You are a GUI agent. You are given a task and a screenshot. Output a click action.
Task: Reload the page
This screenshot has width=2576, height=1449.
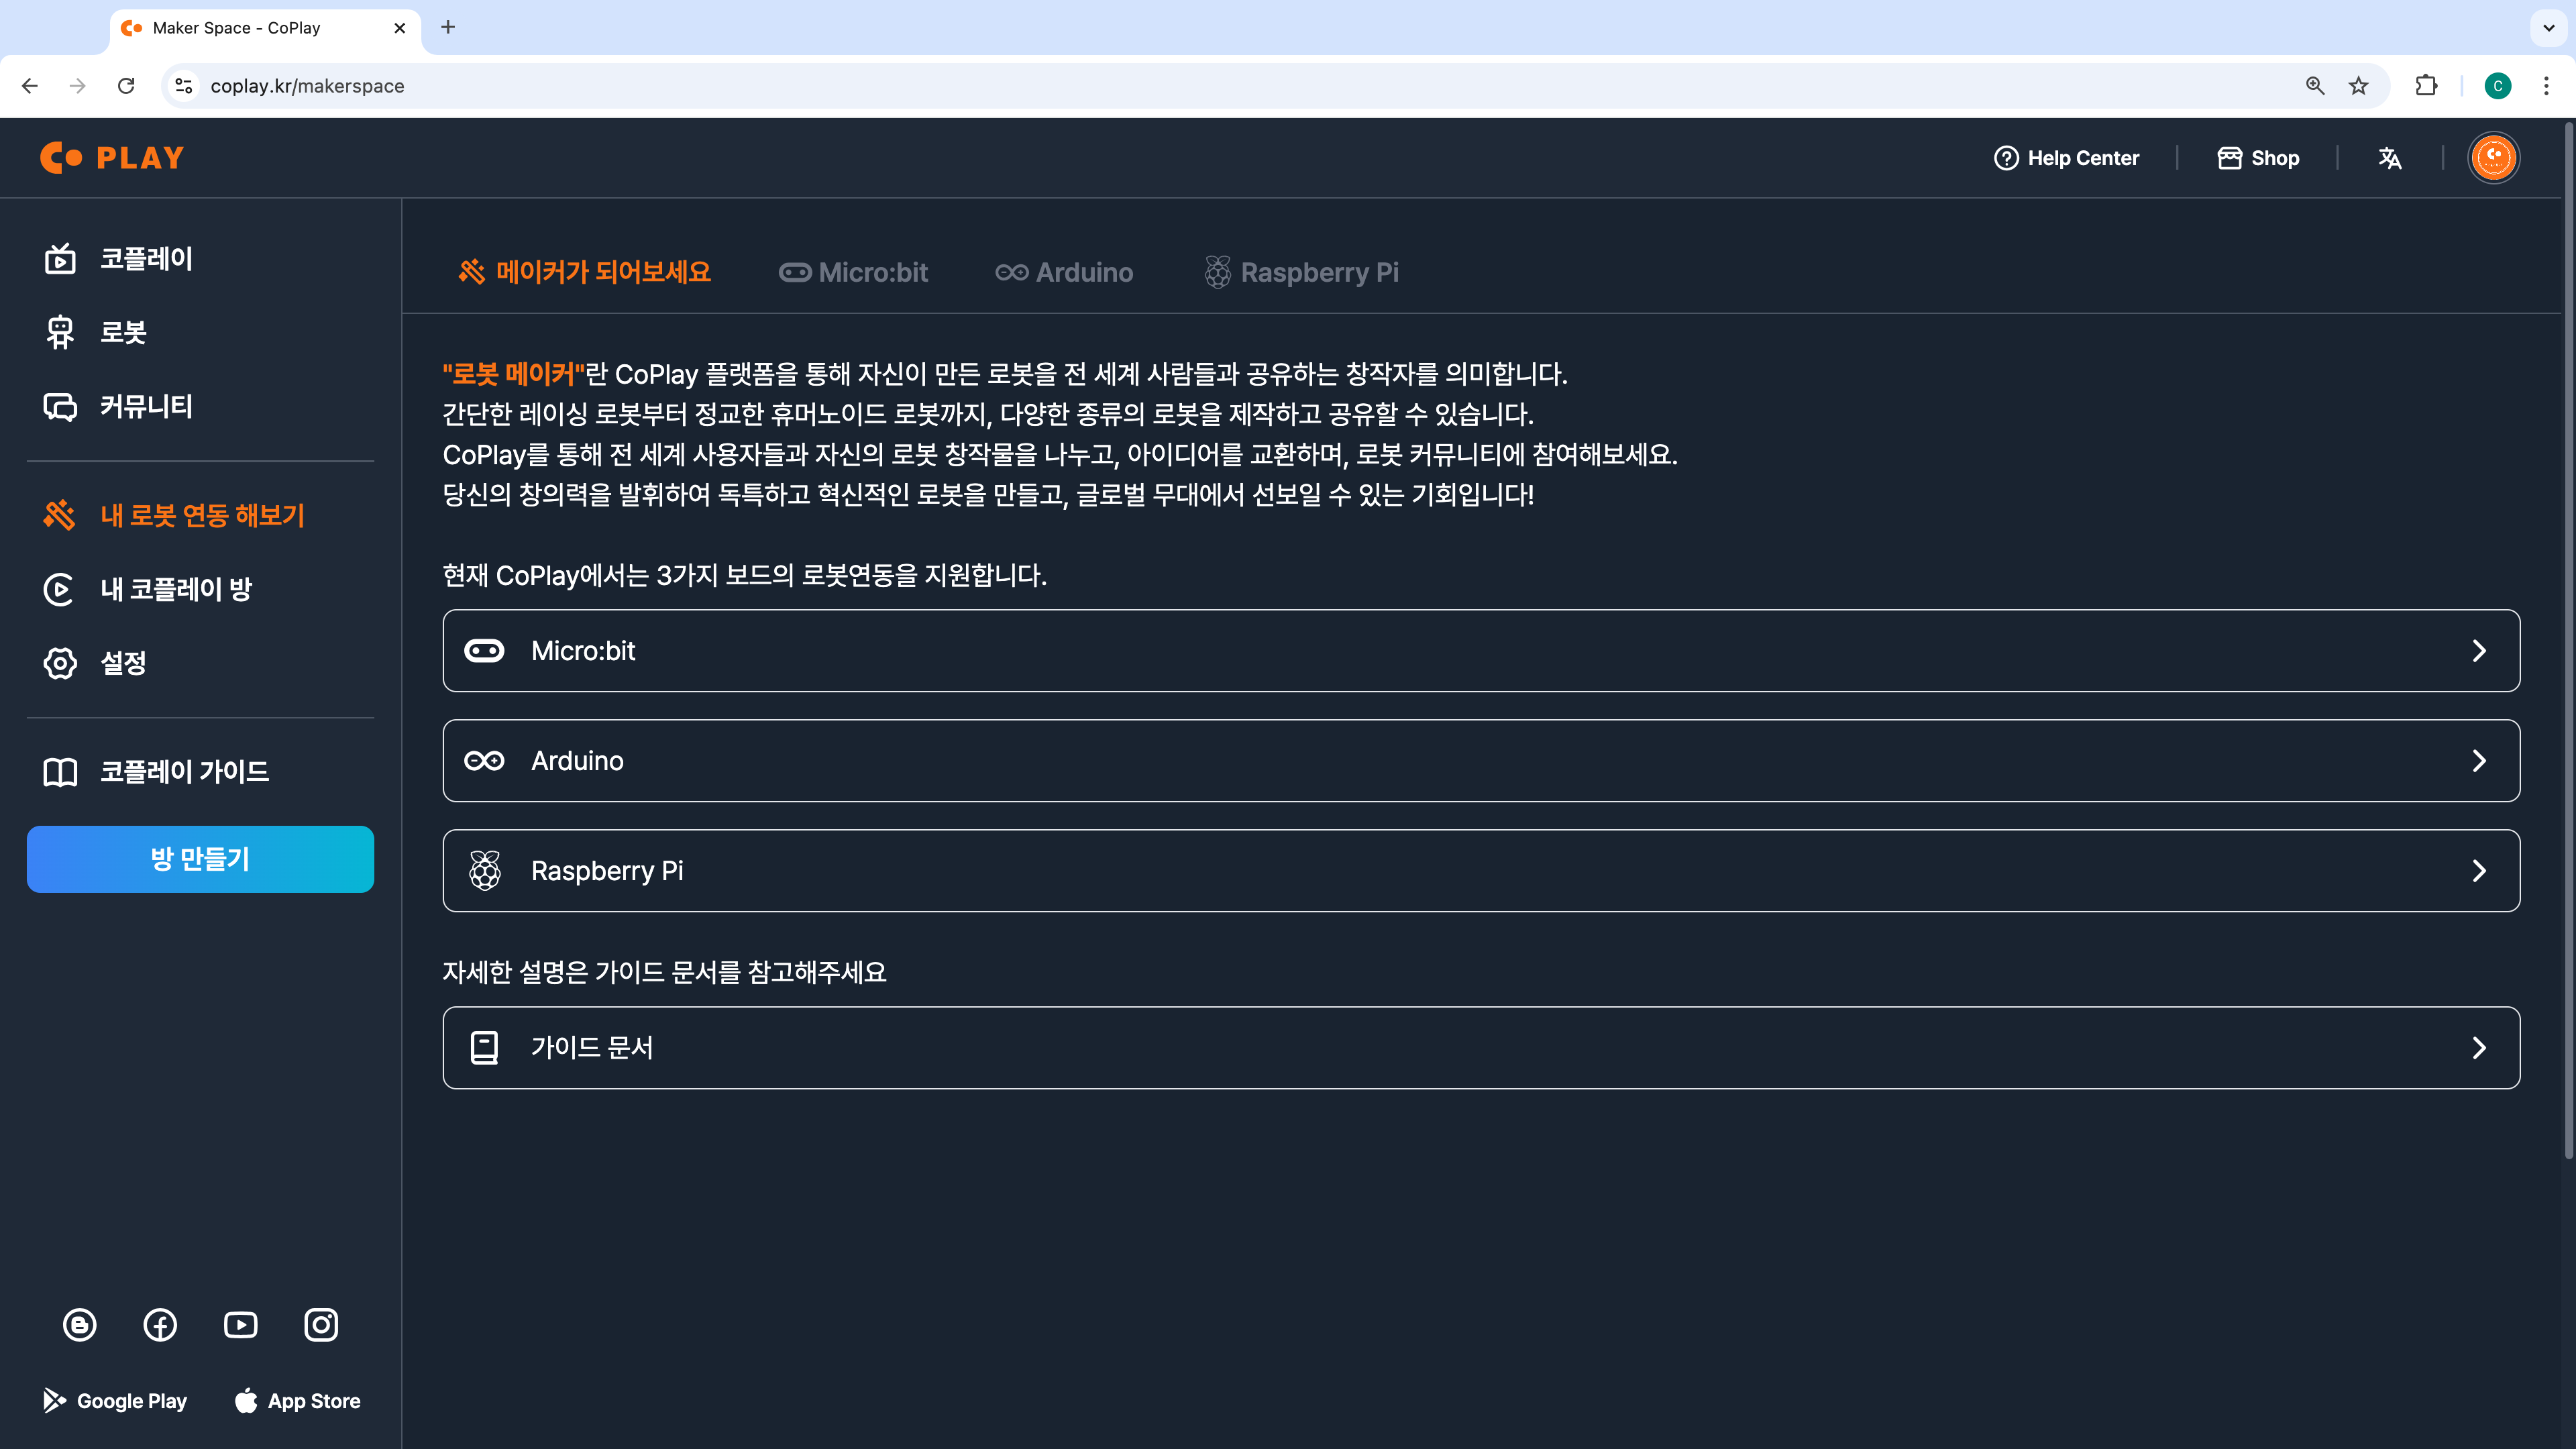pyautogui.click(x=126, y=86)
